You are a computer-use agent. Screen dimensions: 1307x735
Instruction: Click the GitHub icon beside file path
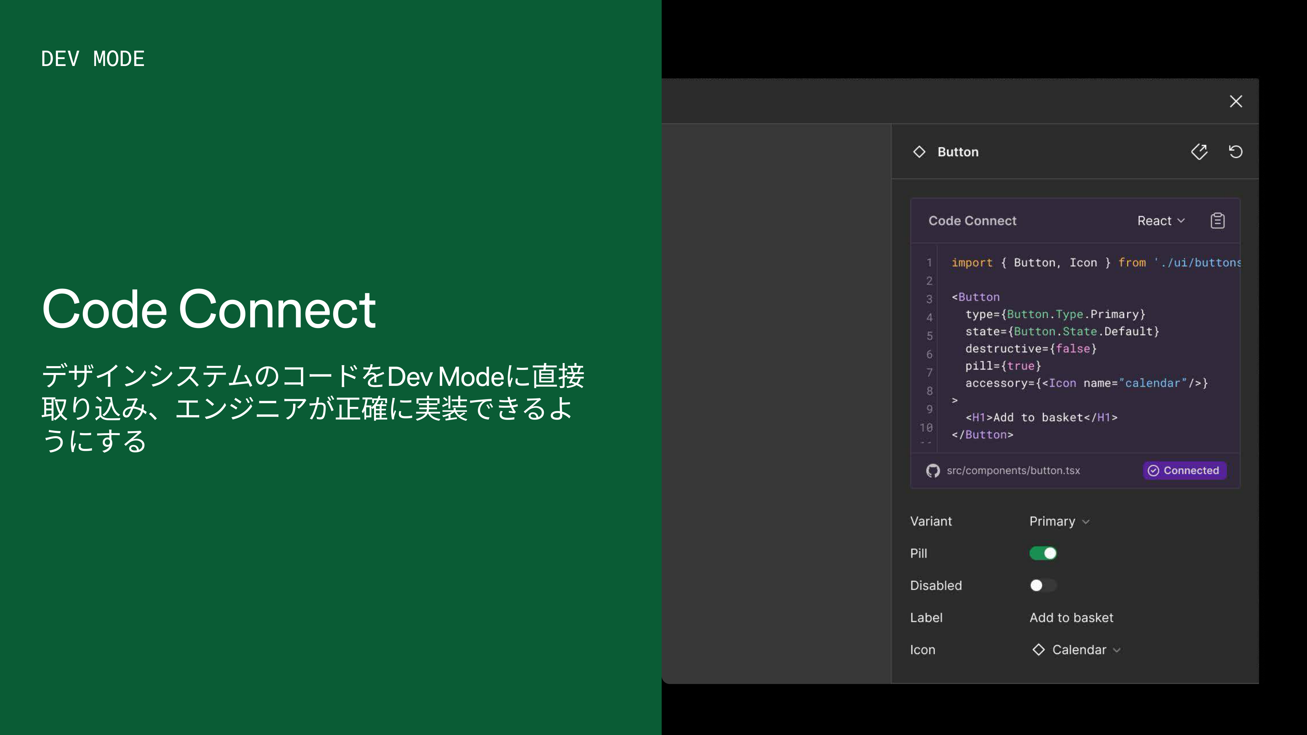coord(933,471)
